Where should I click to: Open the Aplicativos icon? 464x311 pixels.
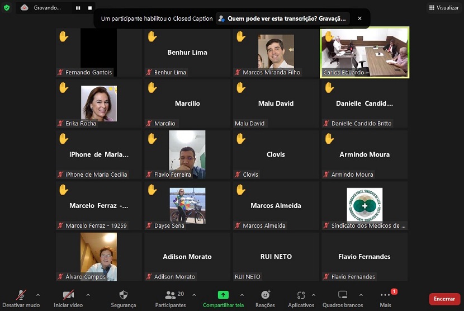301,295
